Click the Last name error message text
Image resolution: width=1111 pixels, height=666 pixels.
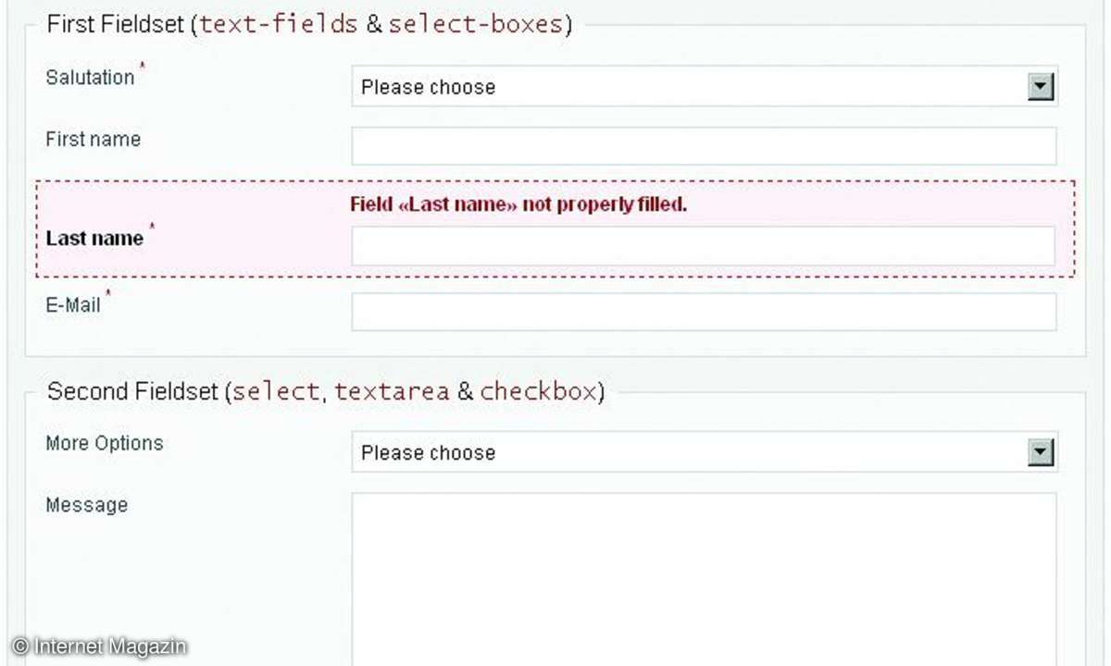tap(518, 204)
